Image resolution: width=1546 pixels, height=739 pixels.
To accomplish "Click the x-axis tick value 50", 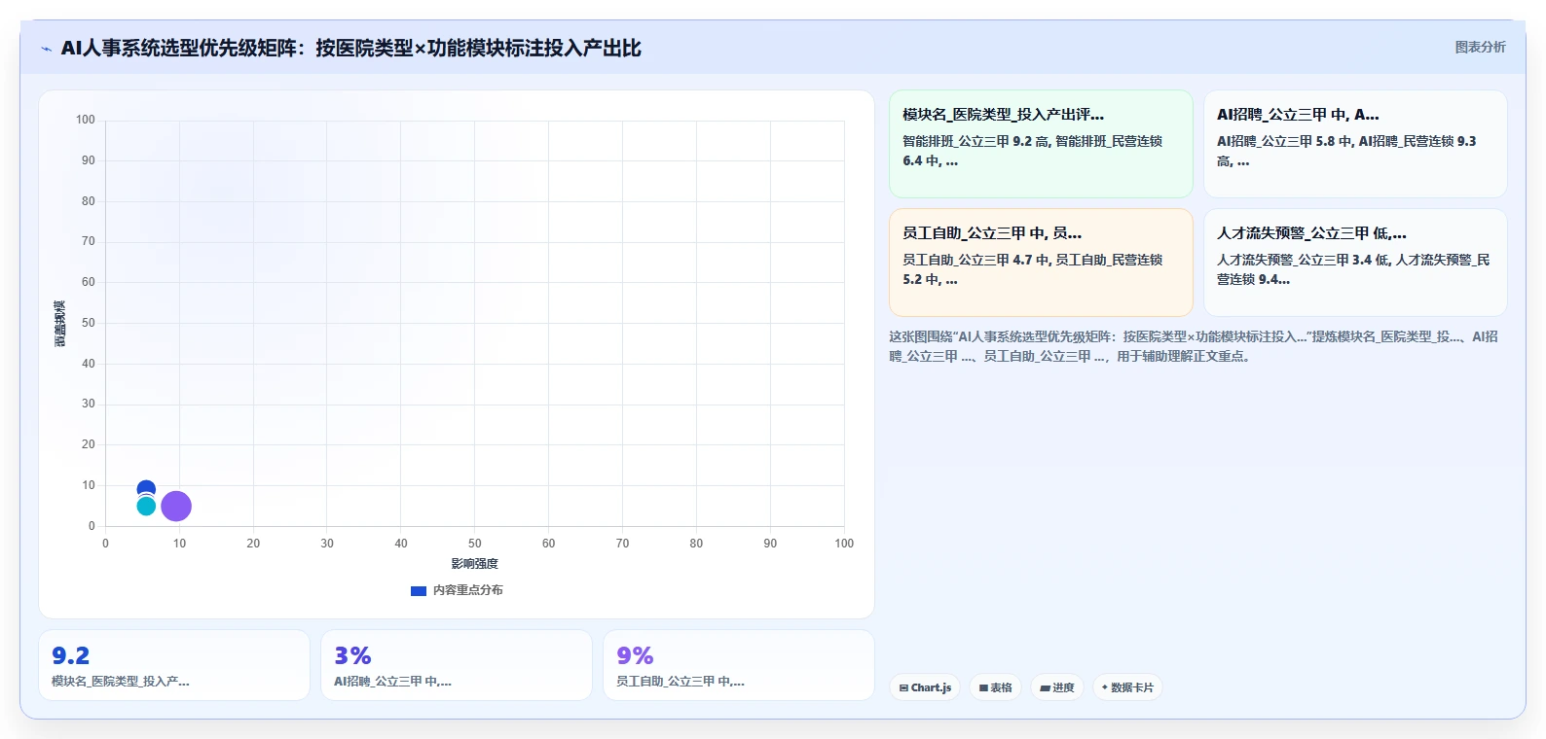I will click(x=474, y=544).
